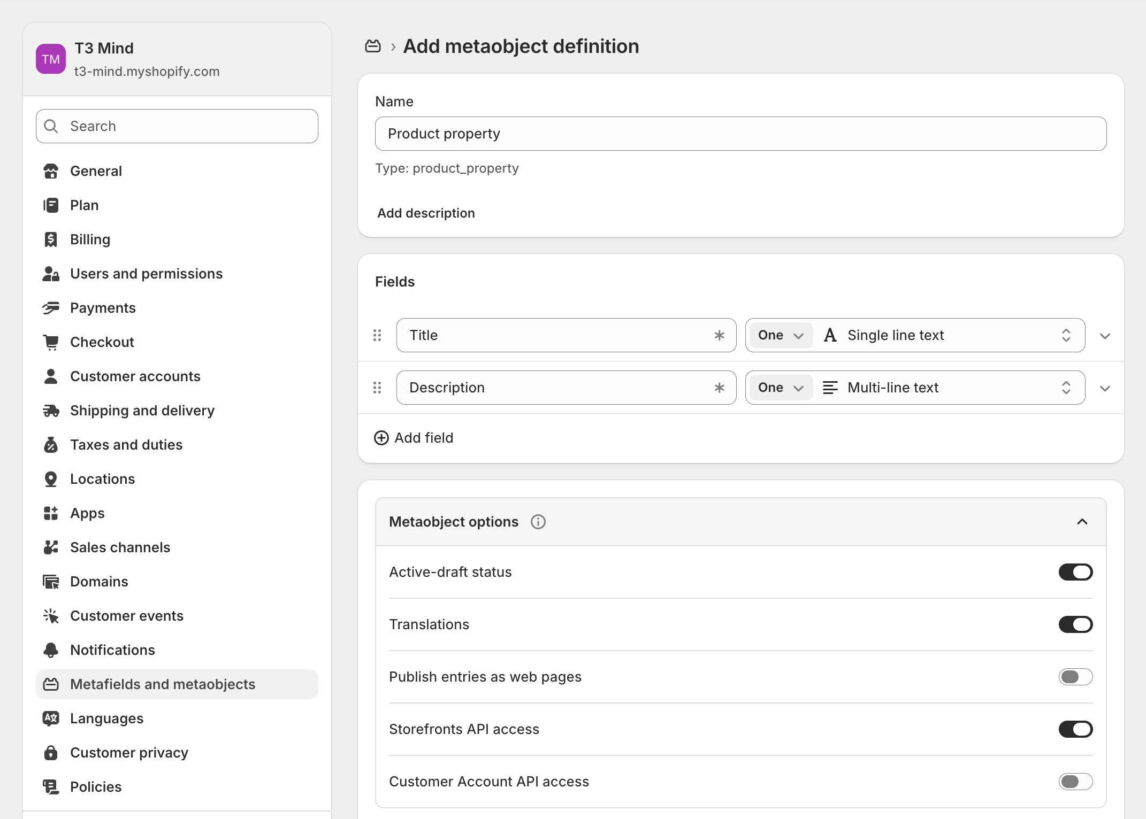Turn off Storefronts API access

tap(1076, 729)
